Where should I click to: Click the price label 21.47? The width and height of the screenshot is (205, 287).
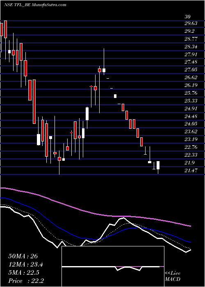[191, 170]
